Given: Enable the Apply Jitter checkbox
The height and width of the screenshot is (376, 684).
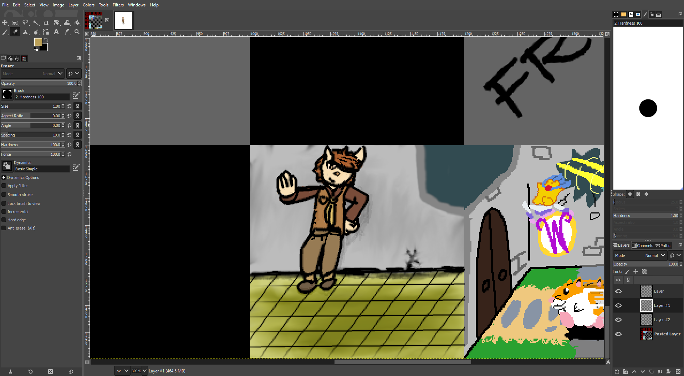Looking at the screenshot, I should (4, 186).
